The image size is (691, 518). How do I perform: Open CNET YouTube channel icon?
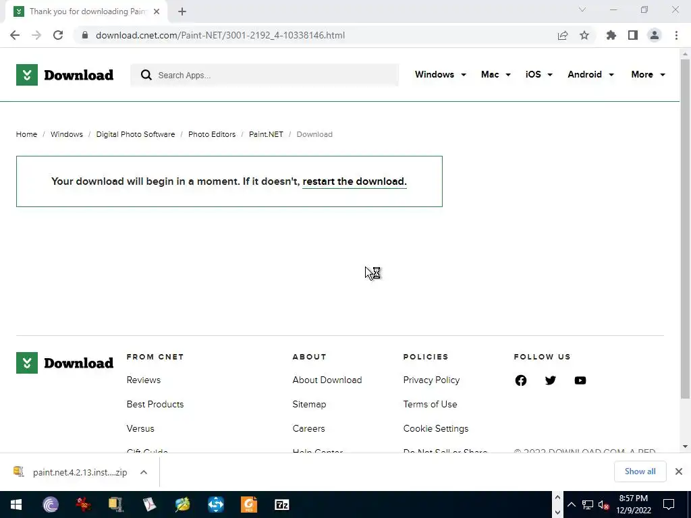click(580, 380)
